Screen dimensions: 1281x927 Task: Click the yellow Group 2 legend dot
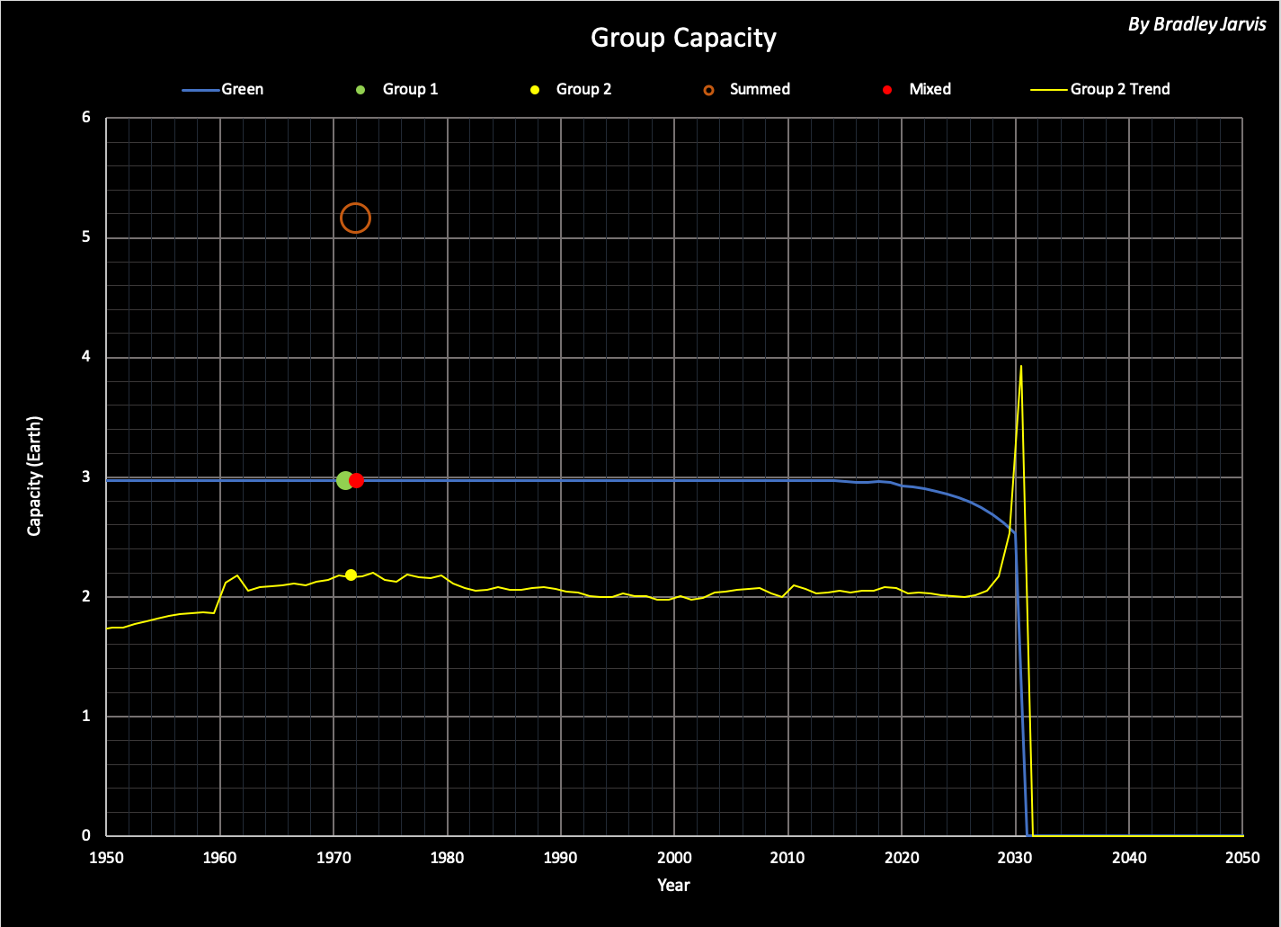coord(534,89)
